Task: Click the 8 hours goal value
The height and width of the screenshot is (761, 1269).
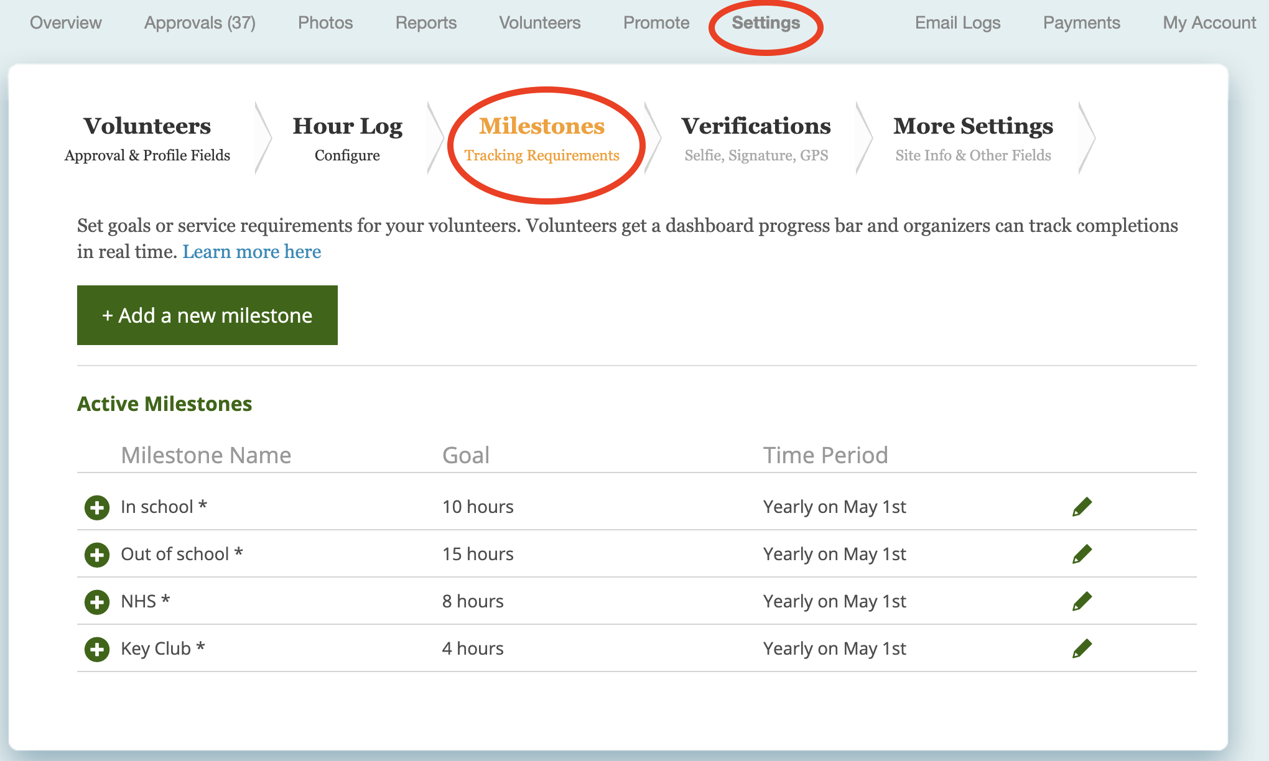Action: pos(473,601)
